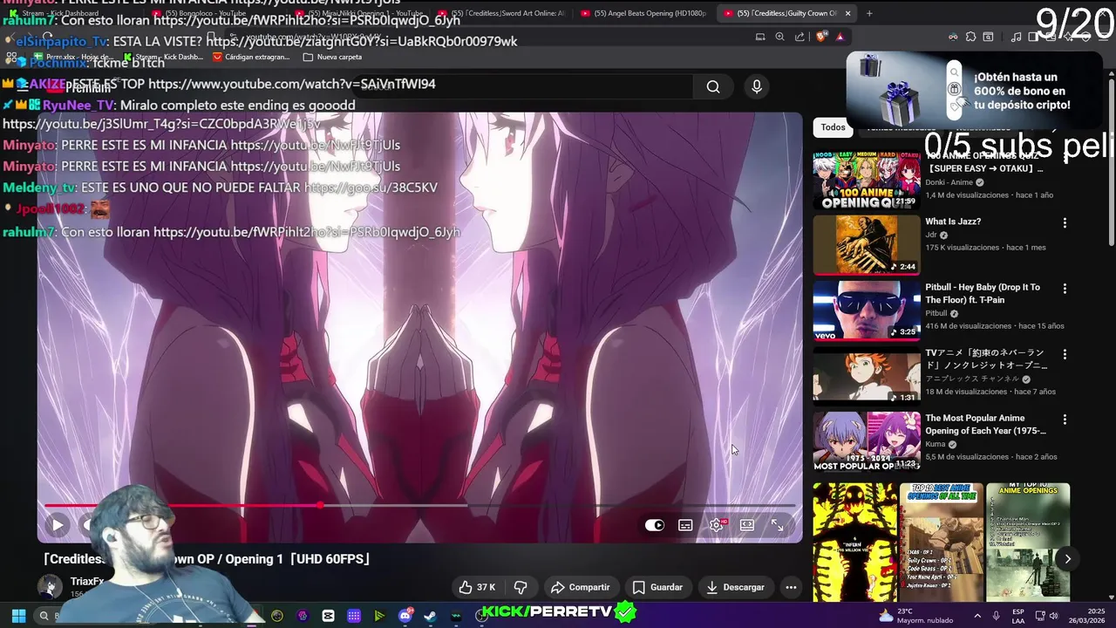1116x628 pixels.
Task: Click the Compartir share button
Action: (x=581, y=587)
